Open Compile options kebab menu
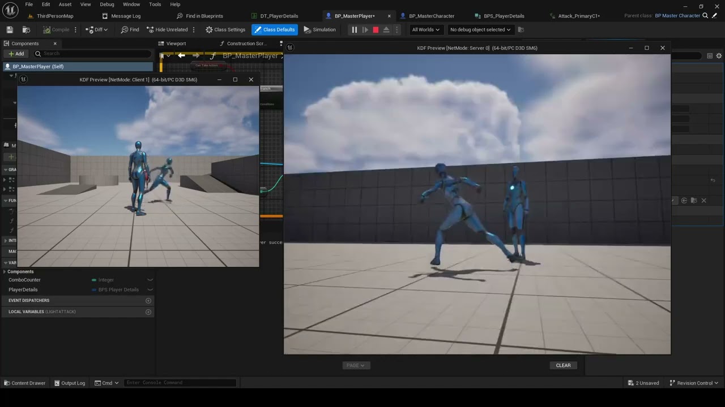Viewport: 725px width, 407px height. tap(76, 29)
